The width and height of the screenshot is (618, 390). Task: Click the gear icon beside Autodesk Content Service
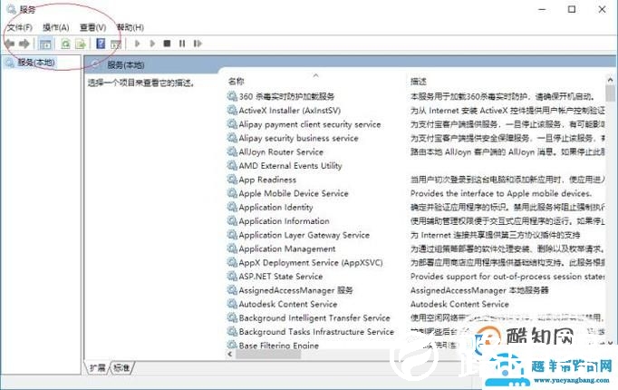click(x=232, y=304)
